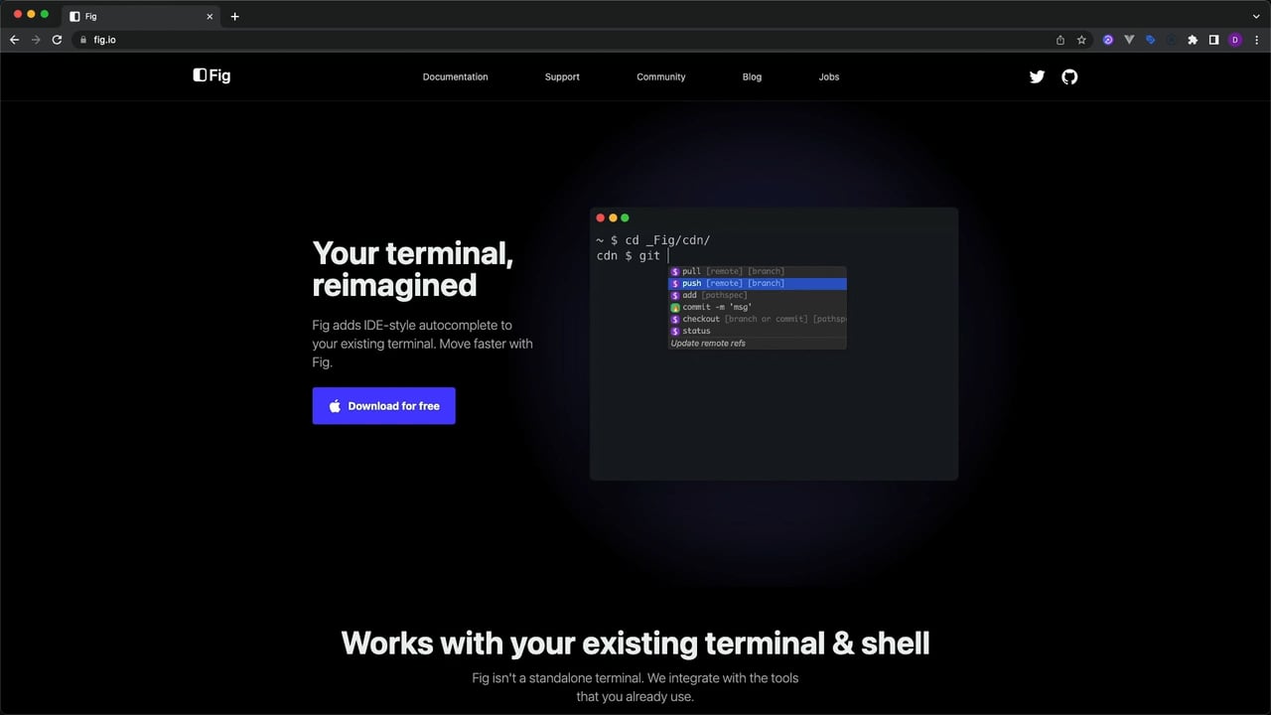Open the Jobs nav link
The image size is (1271, 715).
pyautogui.click(x=829, y=76)
